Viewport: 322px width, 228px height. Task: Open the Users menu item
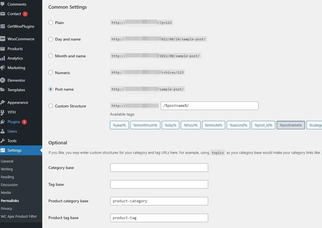pos(12,131)
